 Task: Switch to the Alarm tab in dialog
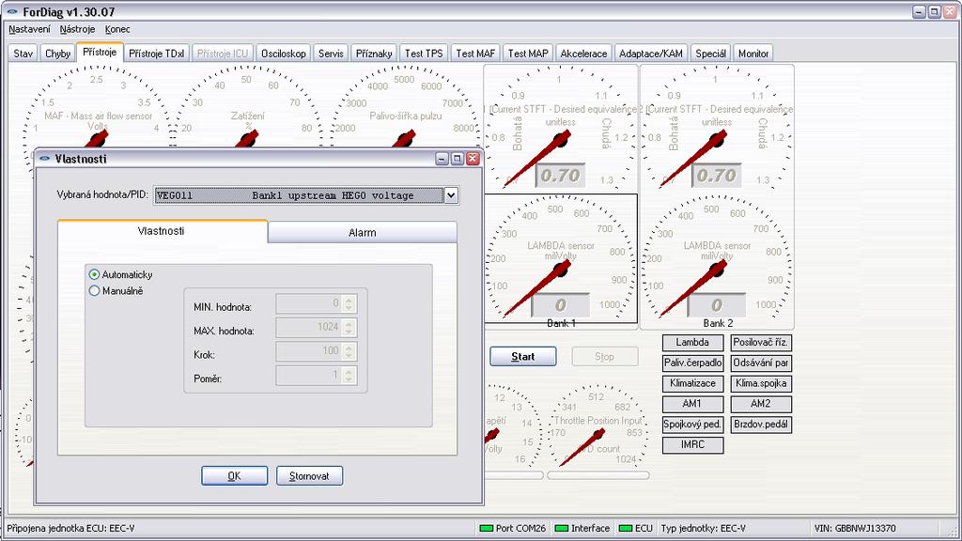[362, 233]
